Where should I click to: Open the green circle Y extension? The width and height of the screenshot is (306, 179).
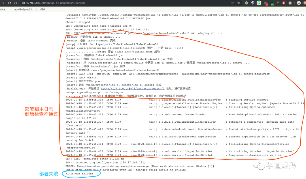point(259,3)
